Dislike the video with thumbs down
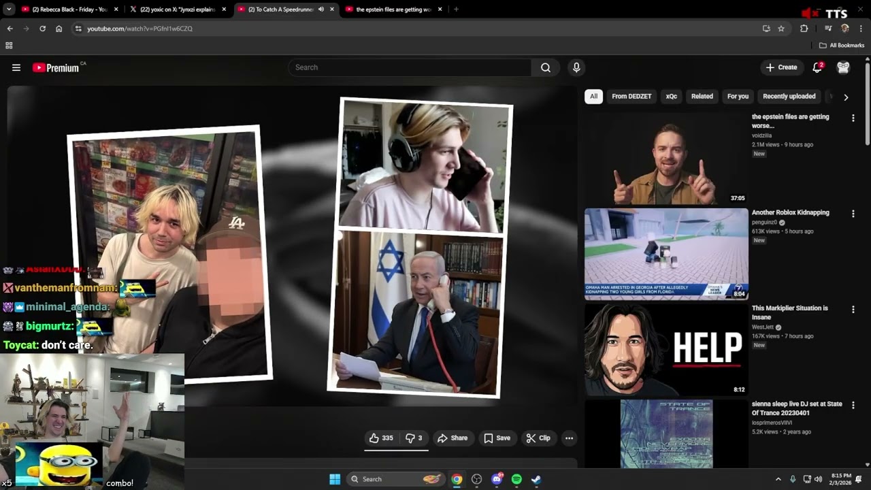Viewport: 871px width, 490px height. click(x=414, y=438)
